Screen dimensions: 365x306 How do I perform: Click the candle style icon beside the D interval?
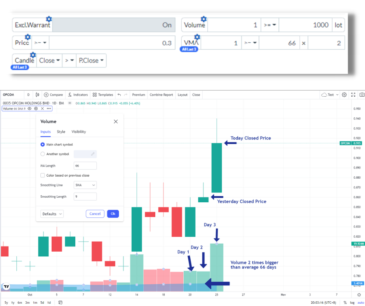pos(37,94)
